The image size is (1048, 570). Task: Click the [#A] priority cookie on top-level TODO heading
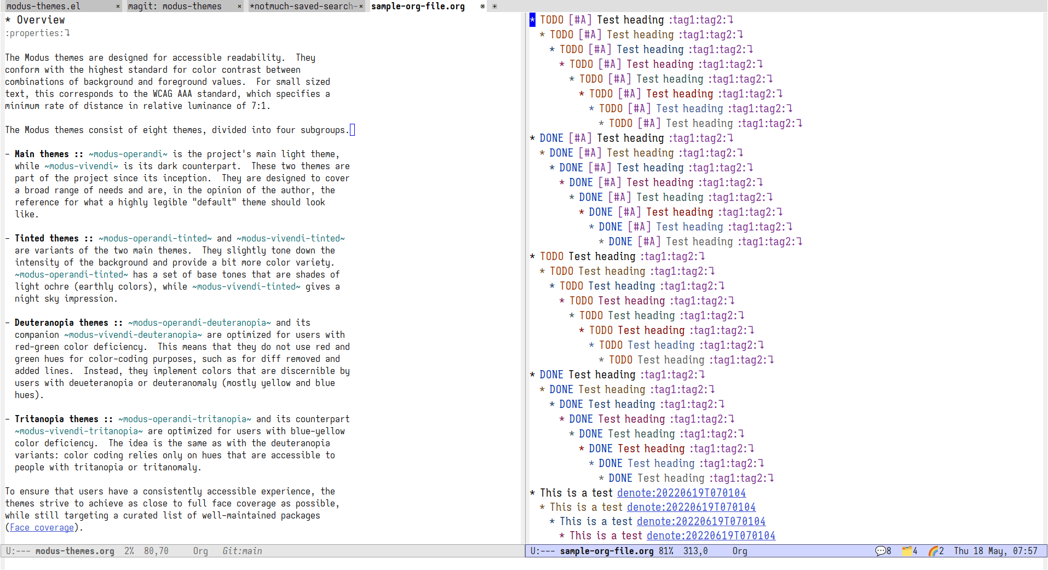click(580, 20)
